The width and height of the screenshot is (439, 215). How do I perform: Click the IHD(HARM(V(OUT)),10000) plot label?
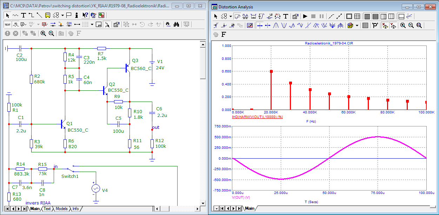pyautogui.click(x=257, y=117)
